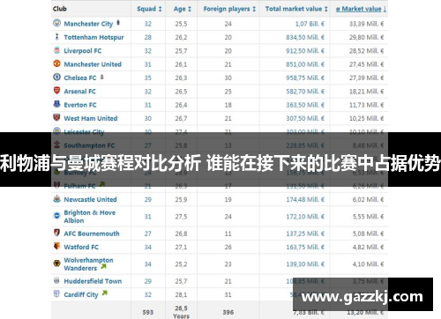
Task: Open the West Ham United club link
Action: point(91,118)
